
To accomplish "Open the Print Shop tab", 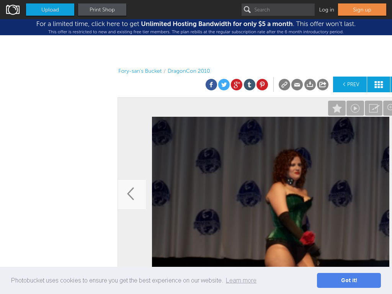I will pos(102,10).
